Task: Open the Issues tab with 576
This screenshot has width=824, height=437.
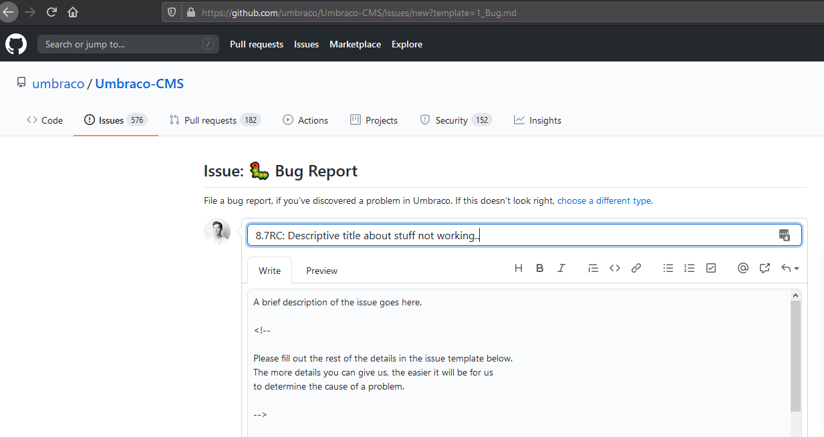Action: [116, 120]
